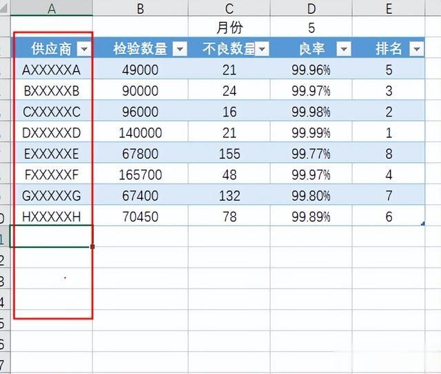Screen dimensions: 441x374
Task: Select supplier cell AXXXXXA
Action: tap(52, 69)
